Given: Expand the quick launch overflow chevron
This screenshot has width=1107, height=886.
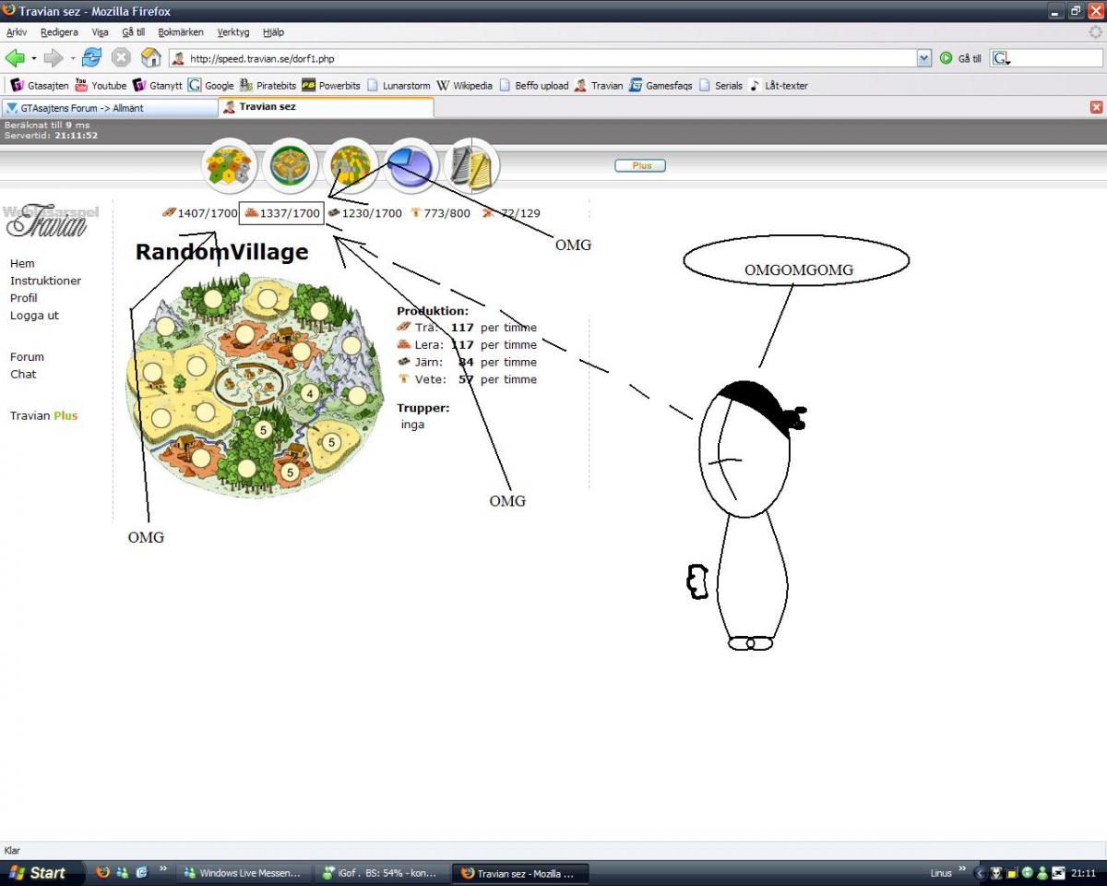Looking at the screenshot, I should point(163,869).
